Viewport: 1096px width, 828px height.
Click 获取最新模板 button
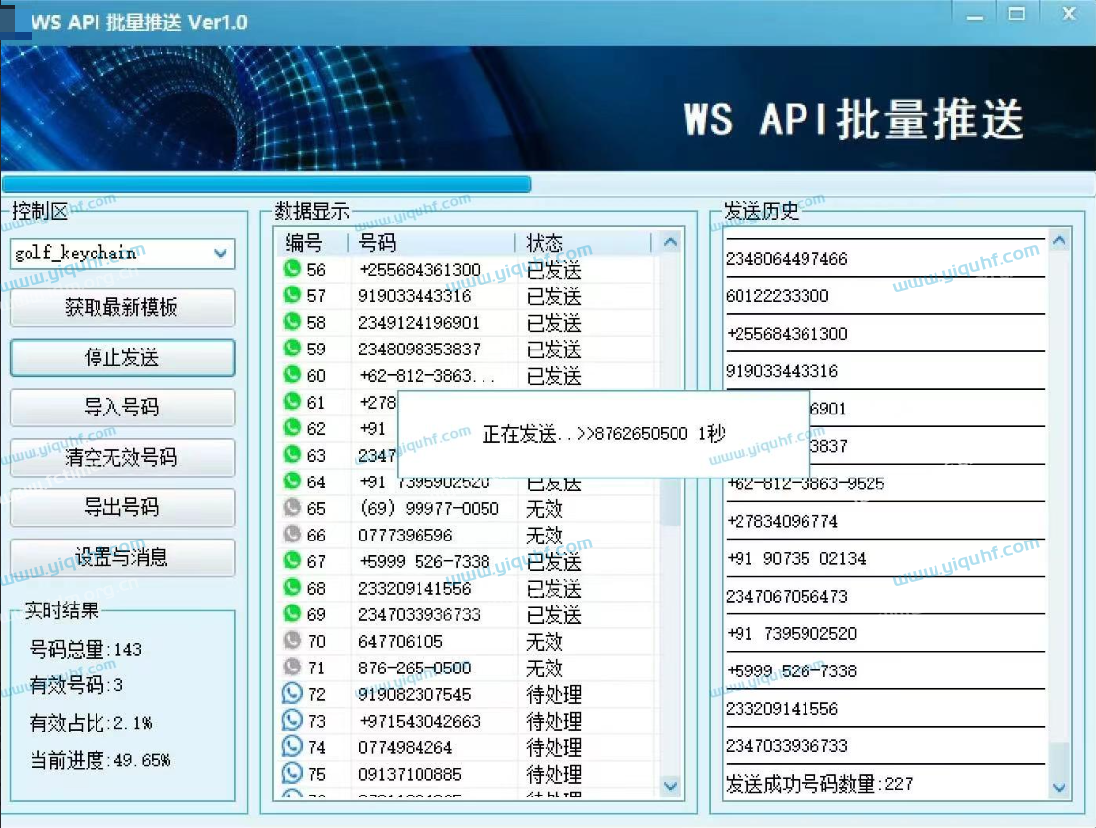(x=122, y=307)
